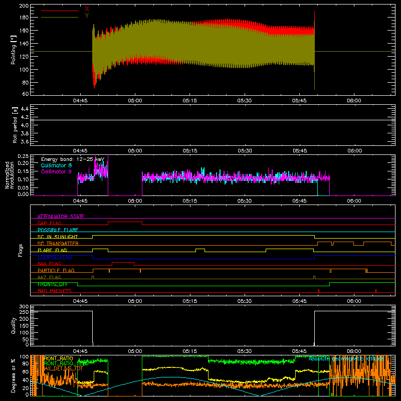
Task: Click the 4.4 tick on Roll period axis
Action: tap(25, 109)
